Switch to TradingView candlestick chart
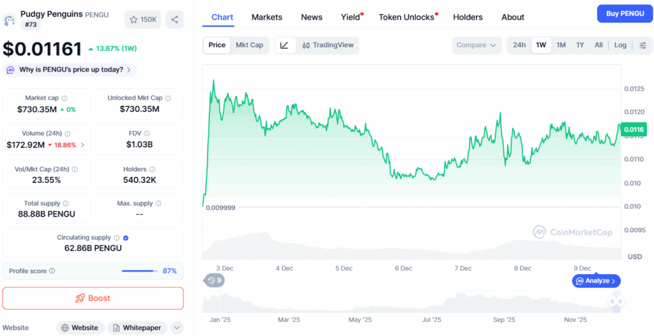This screenshot has height=336, width=654. click(x=328, y=45)
